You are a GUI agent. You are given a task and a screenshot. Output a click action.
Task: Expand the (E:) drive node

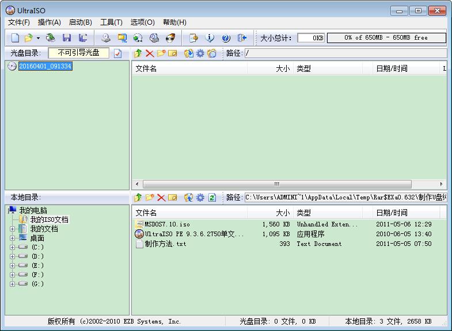pos(12,265)
